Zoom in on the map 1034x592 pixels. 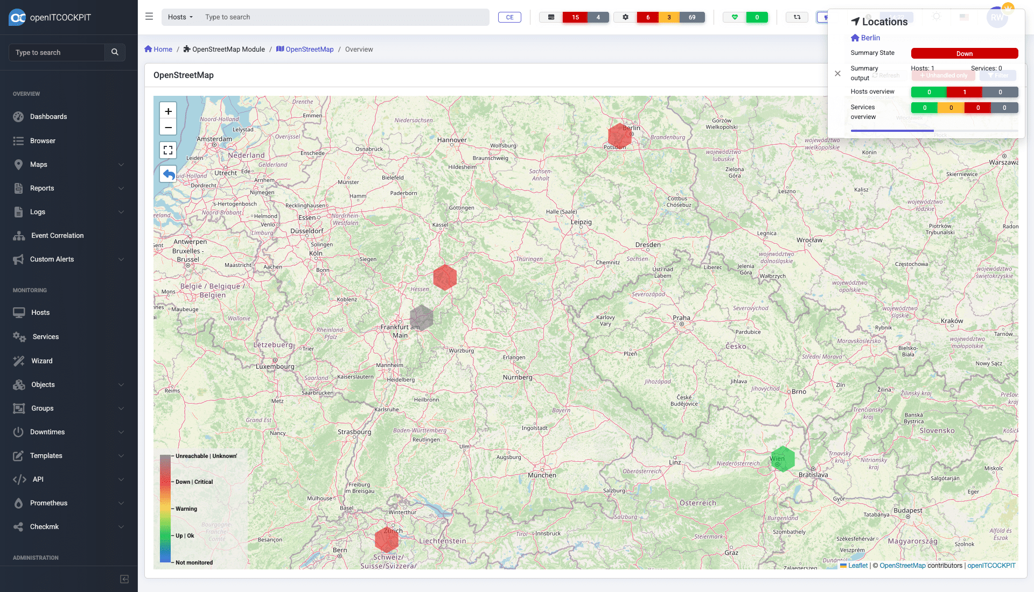point(168,111)
